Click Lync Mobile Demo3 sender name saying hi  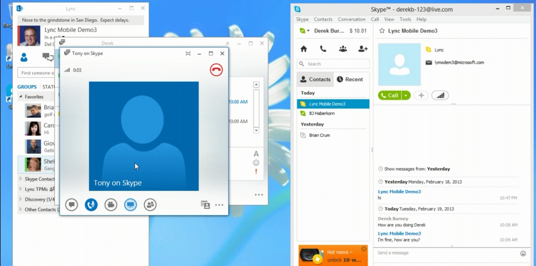399,192
